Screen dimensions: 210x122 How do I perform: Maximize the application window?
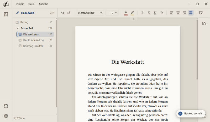click(198, 4)
